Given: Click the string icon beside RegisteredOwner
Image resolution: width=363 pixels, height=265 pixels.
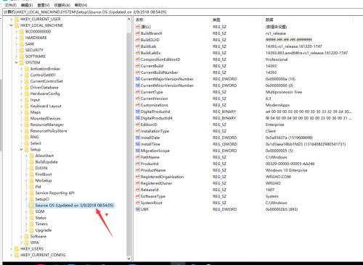Looking at the screenshot, I should pos(138,183).
